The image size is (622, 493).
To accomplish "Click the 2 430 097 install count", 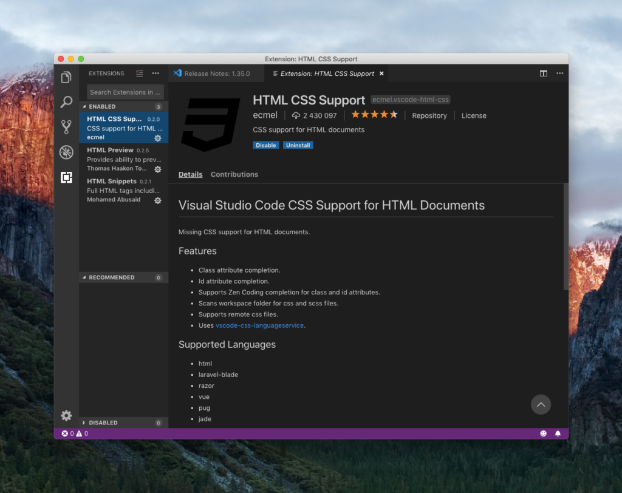I will (320, 115).
